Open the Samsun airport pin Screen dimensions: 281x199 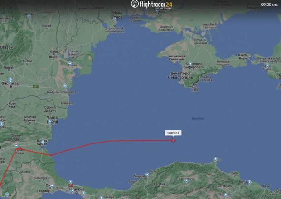249,182
